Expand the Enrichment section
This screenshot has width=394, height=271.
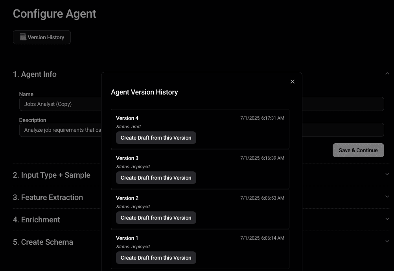(387, 219)
